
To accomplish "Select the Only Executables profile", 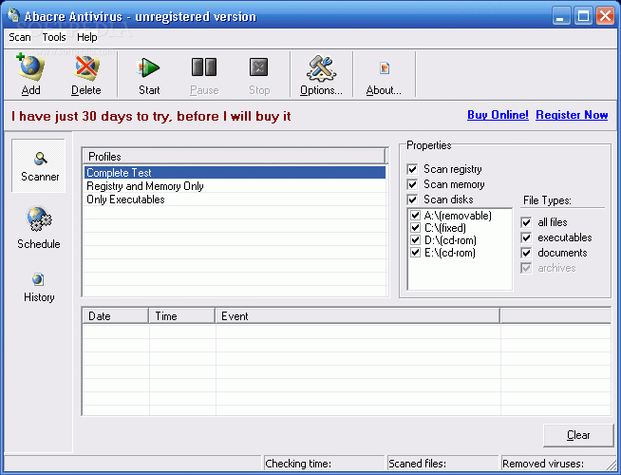I will [235, 199].
